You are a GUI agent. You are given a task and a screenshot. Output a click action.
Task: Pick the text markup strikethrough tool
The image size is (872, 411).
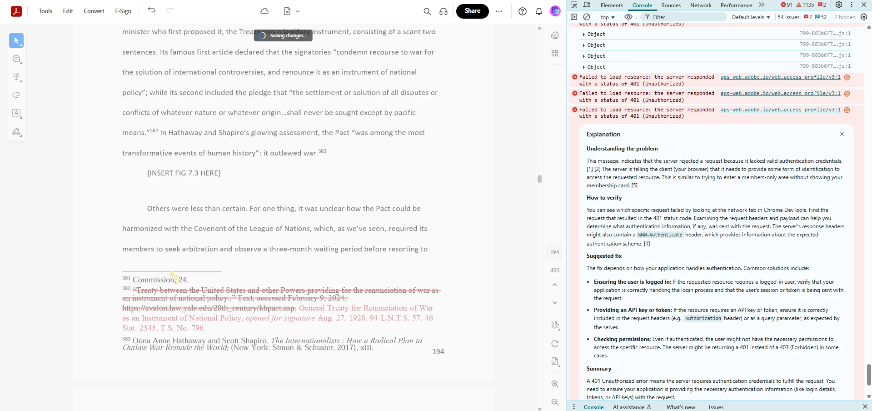[16, 77]
